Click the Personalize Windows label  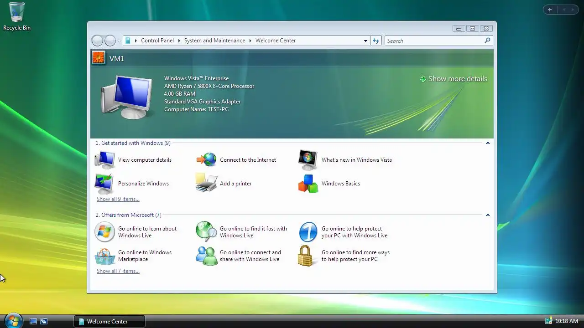coord(143,184)
